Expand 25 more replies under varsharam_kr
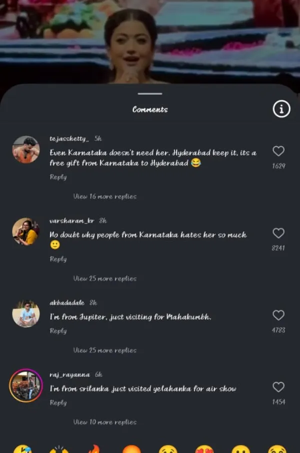 pyautogui.click(x=105, y=279)
